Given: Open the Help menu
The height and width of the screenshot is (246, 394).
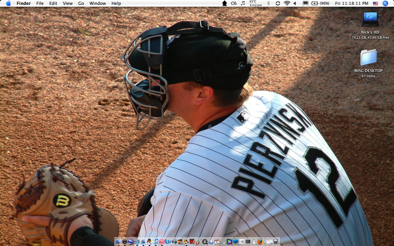Looking at the screenshot, I should [x=116, y=3].
